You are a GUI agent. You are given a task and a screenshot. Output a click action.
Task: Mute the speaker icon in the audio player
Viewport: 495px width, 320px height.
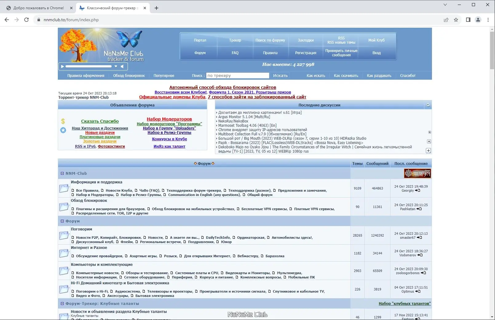tap(122, 66)
